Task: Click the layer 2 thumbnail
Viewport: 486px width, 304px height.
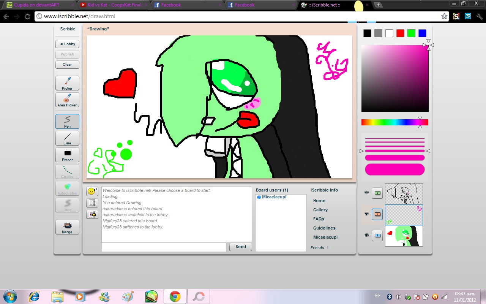Action: [404, 215]
